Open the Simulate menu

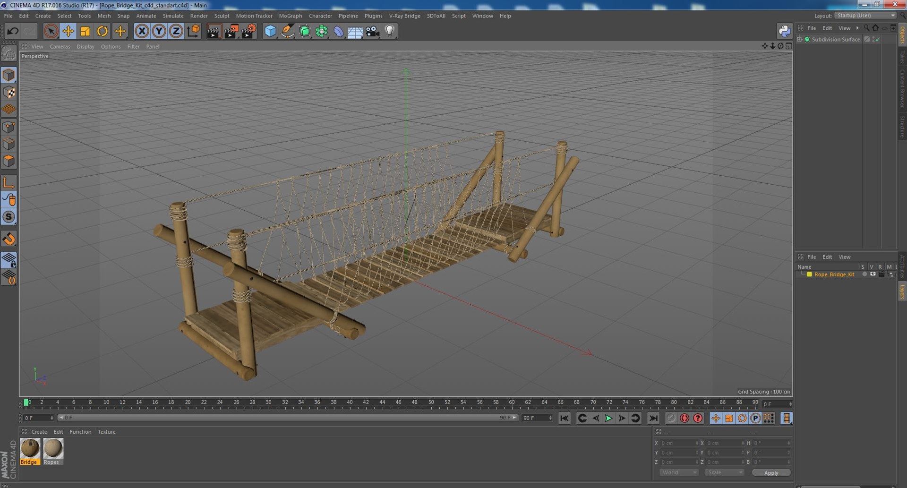click(x=173, y=16)
